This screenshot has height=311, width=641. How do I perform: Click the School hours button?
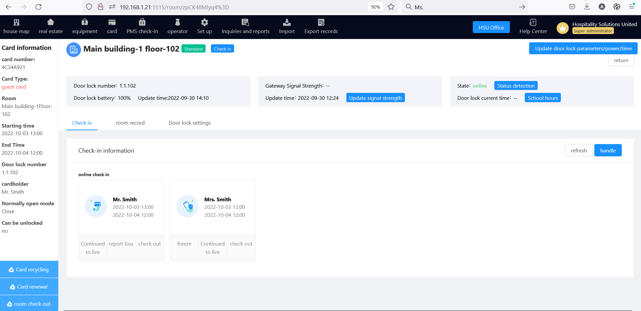[x=542, y=98]
